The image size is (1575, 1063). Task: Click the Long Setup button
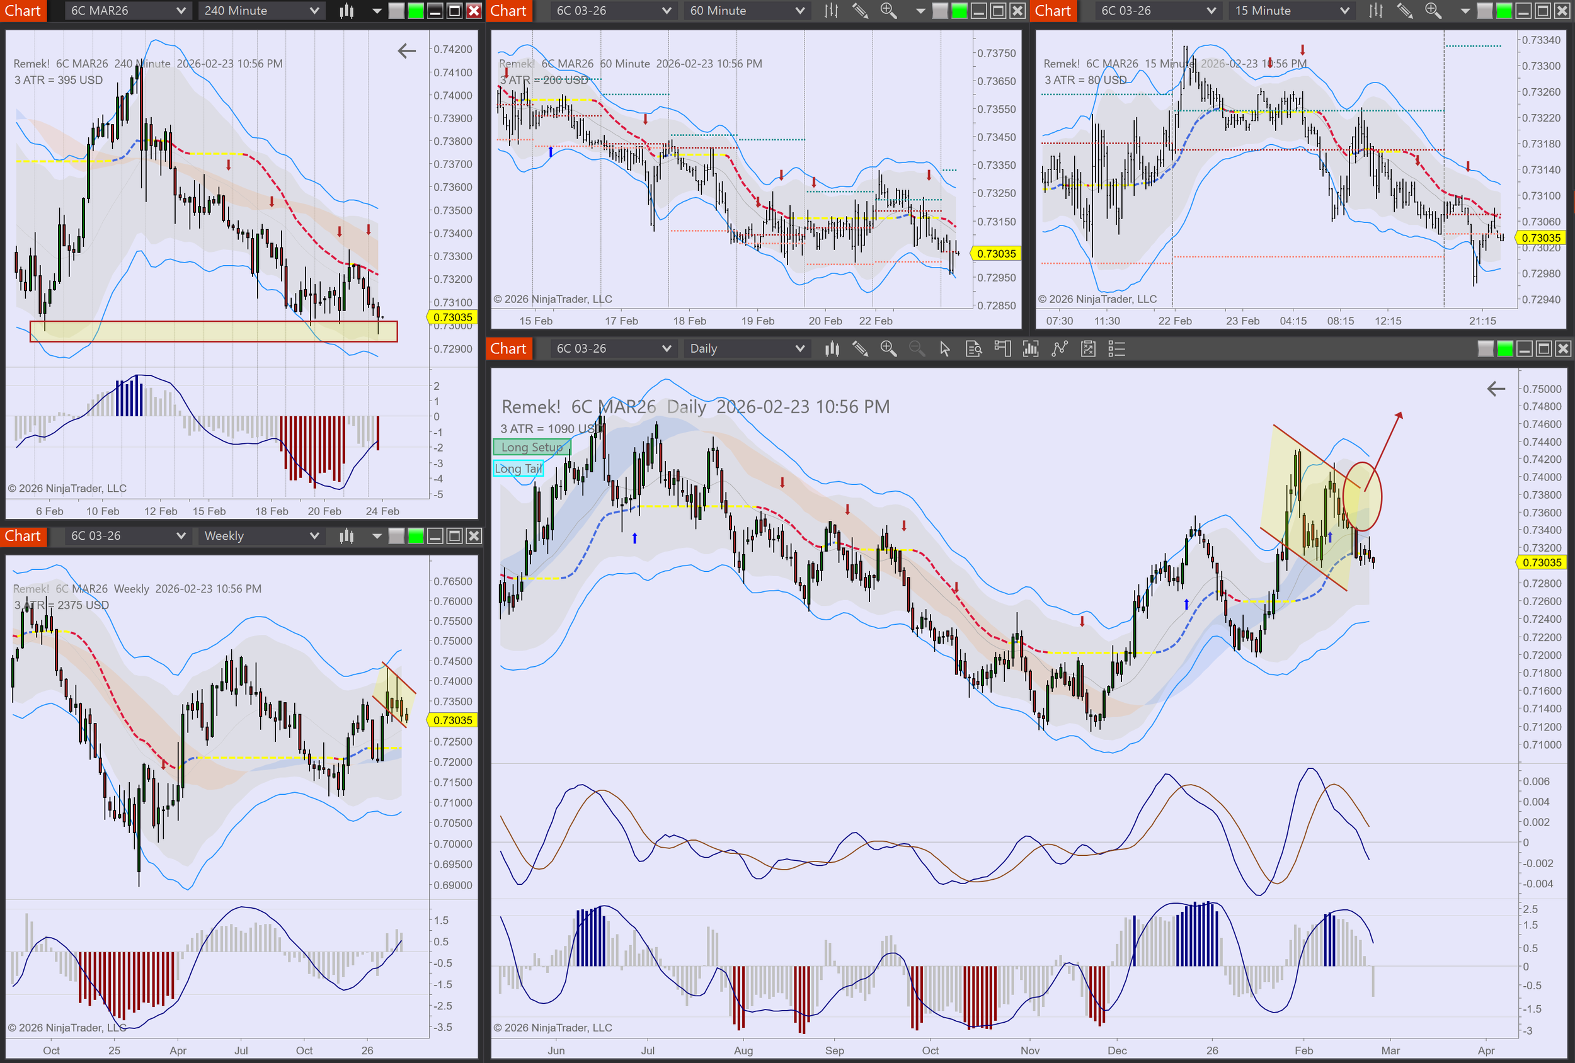click(x=532, y=447)
